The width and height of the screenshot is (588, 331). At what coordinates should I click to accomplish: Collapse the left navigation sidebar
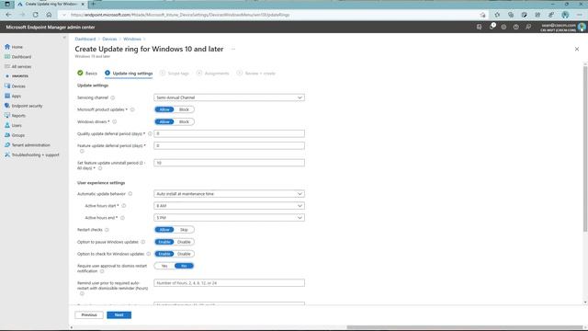pos(64,38)
